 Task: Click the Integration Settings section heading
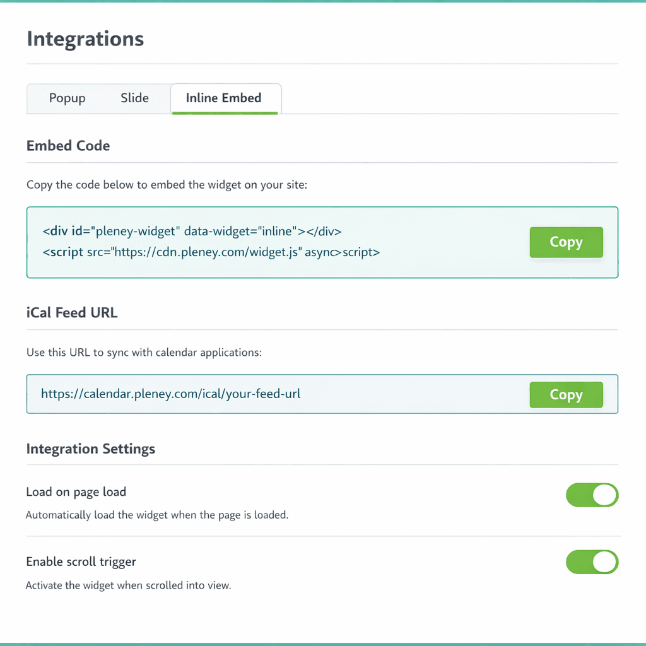[x=91, y=449]
